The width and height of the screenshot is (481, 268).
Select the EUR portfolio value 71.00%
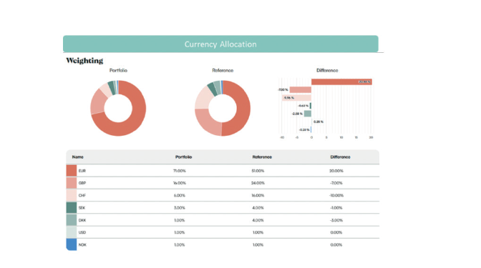(180, 171)
